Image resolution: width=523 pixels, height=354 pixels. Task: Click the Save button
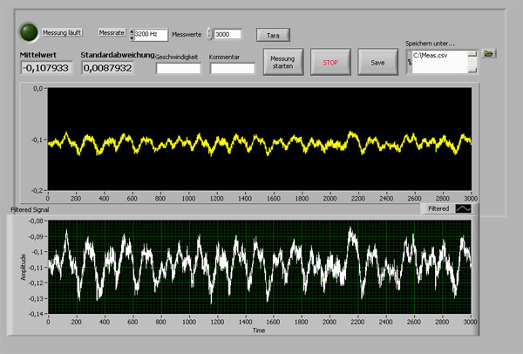pyautogui.click(x=377, y=63)
